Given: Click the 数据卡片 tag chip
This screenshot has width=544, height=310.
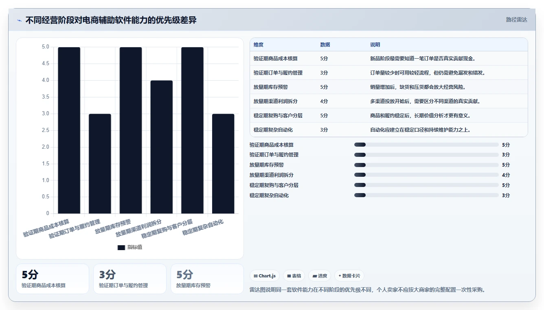Looking at the screenshot, I should pyautogui.click(x=349, y=276).
